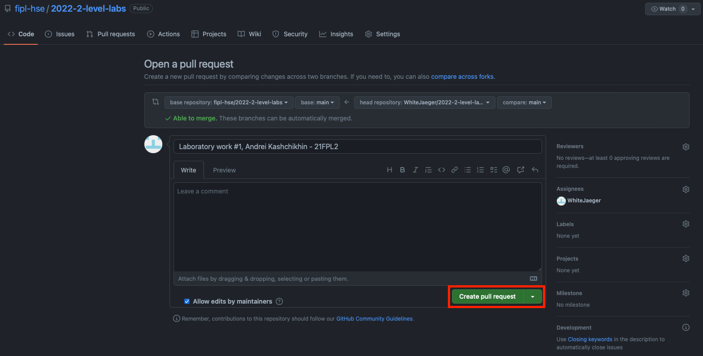Open the fipl-hse organization link

pos(30,9)
